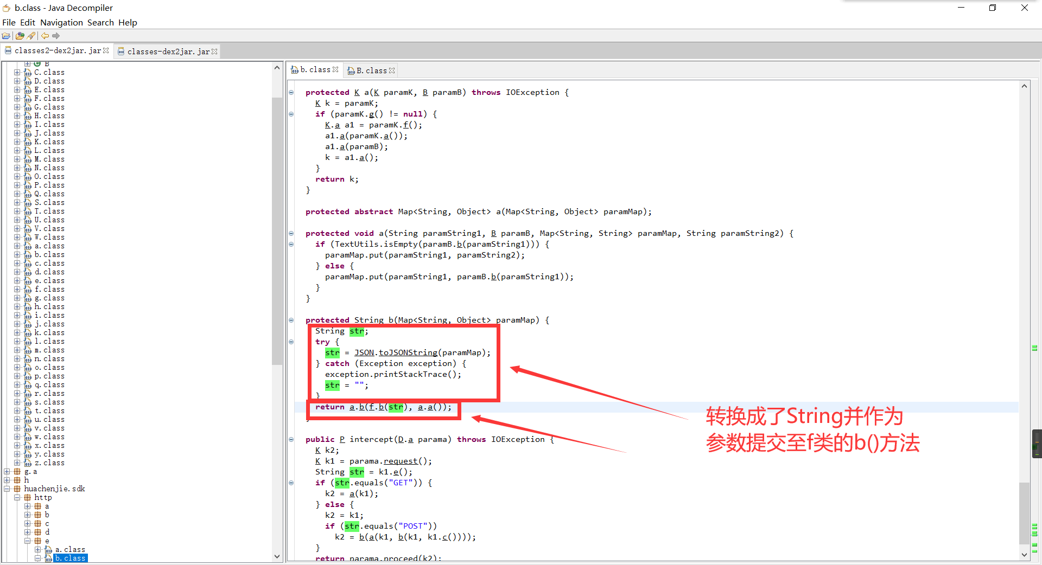
Task: Click the huachenjie.sdk package icon
Action: click(x=17, y=489)
